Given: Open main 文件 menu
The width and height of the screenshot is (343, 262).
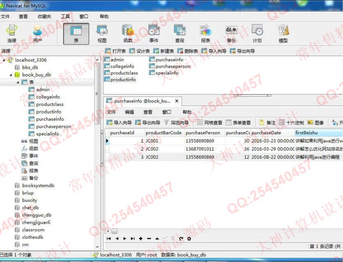Looking at the screenshot, I should click(x=5, y=16).
